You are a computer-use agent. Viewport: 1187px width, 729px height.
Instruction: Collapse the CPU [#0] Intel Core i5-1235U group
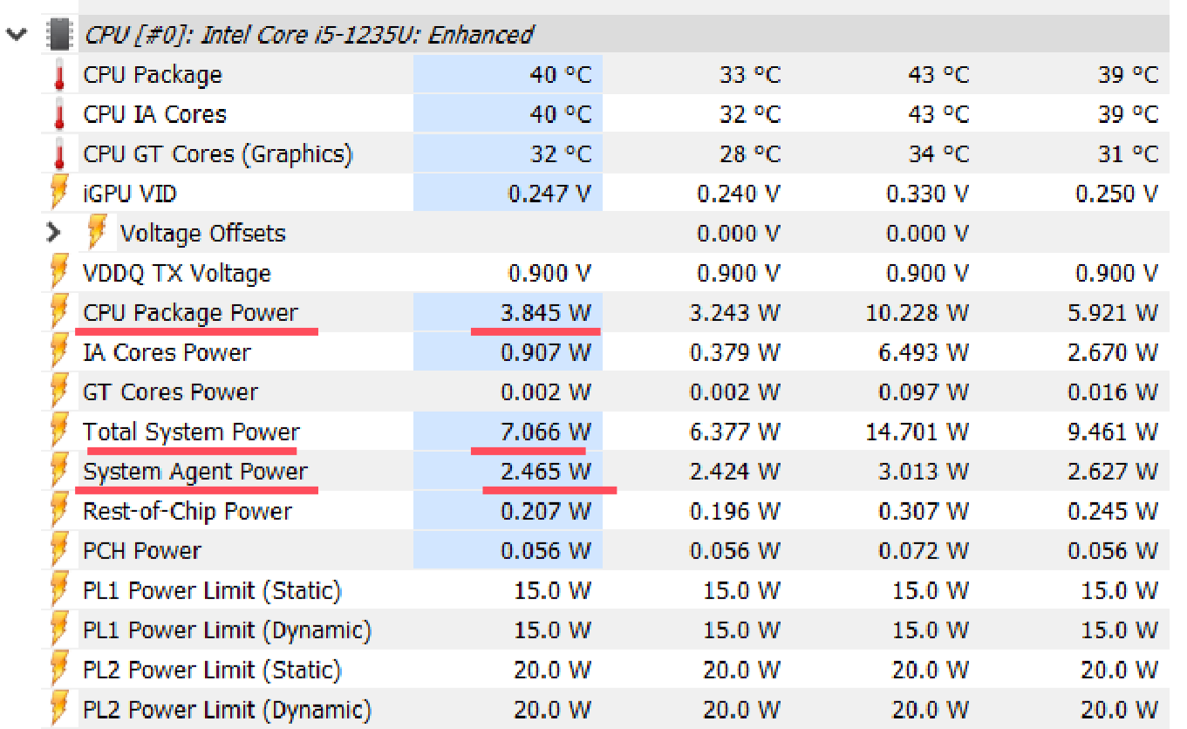(15, 35)
